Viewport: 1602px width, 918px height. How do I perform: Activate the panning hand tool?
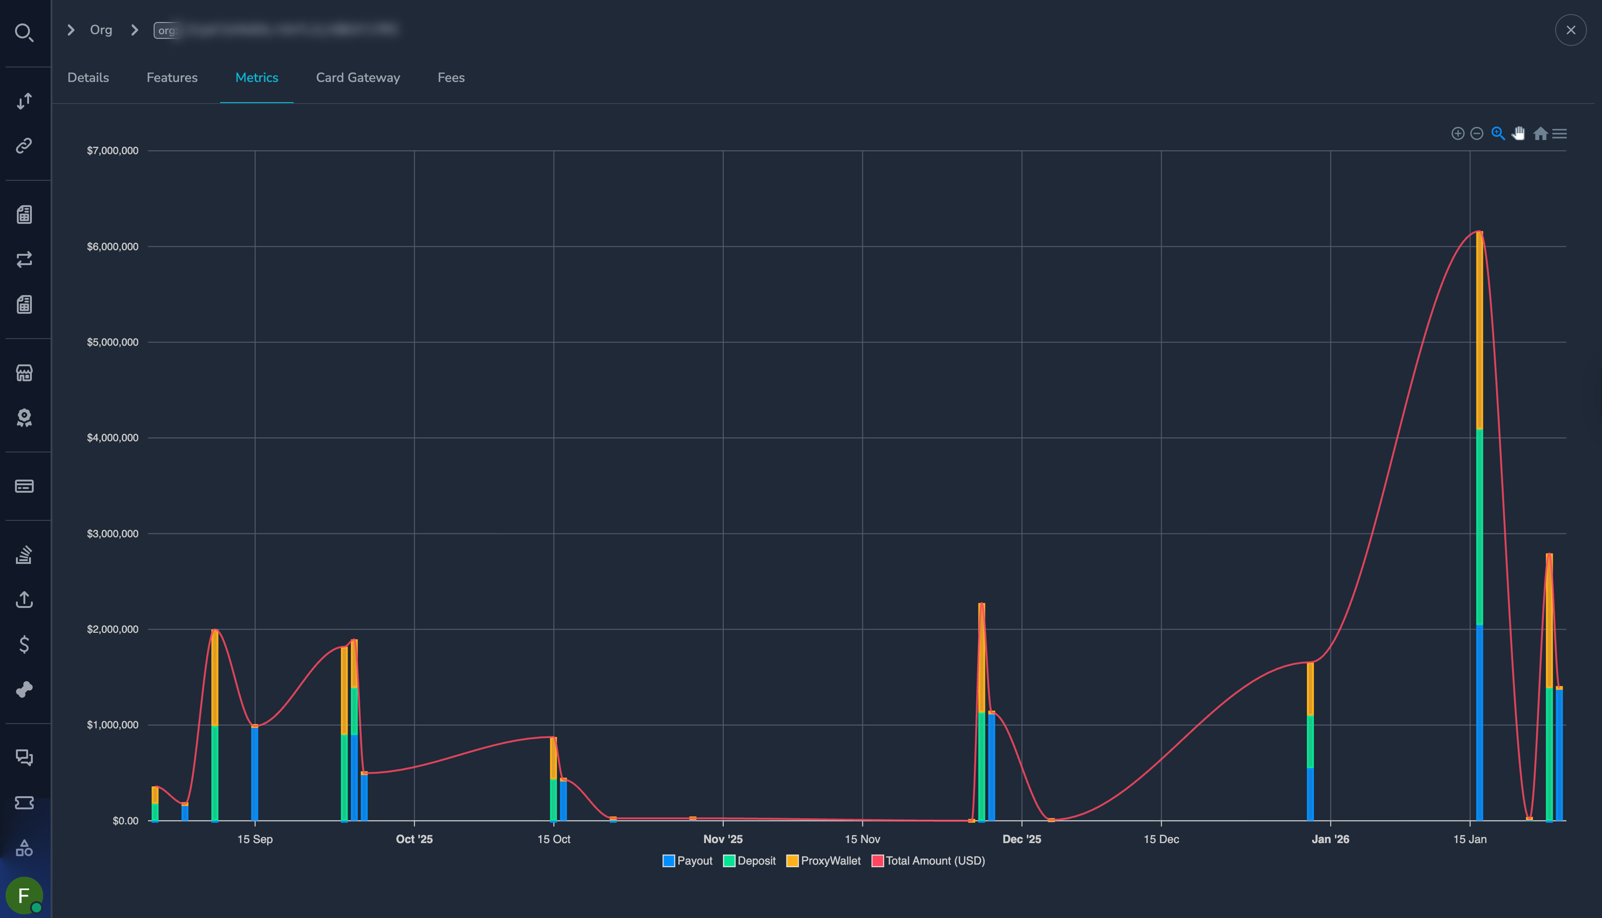tap(1519, 133)
